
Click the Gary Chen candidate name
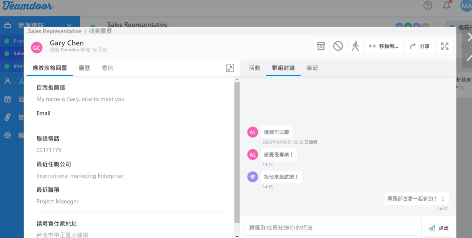click(67, 43)
